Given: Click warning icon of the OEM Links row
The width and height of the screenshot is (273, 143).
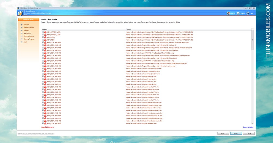Looking at the screenshot, I should (45, 123).
